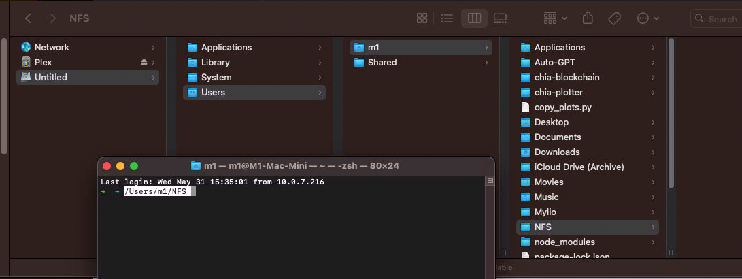Click the column scrollbar on the right

(671, 112)
